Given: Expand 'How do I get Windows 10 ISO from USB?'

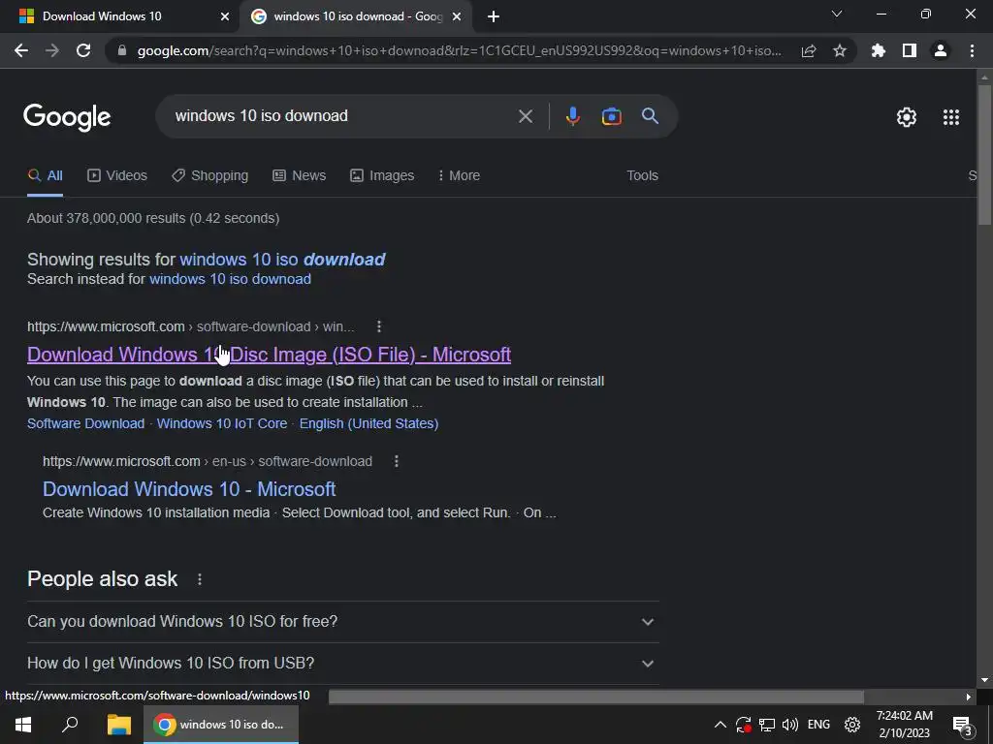Looking at the screenshot, I should click(342, 664).
